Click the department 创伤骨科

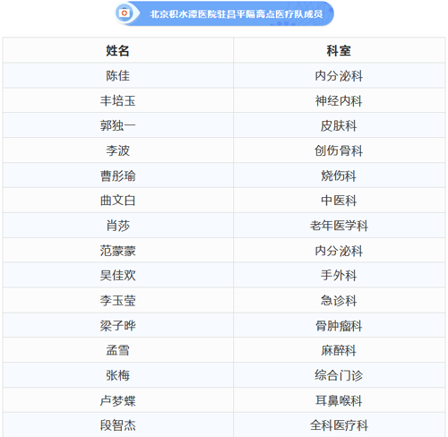pos(339,150)
